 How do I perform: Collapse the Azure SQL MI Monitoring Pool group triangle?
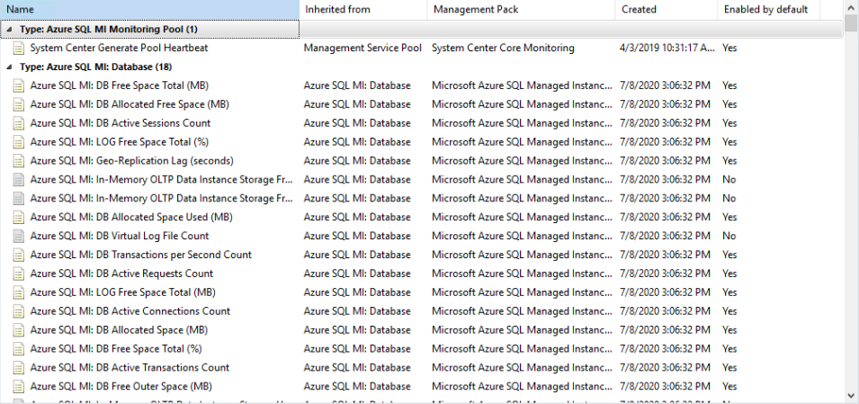click(x=8, y=29)
